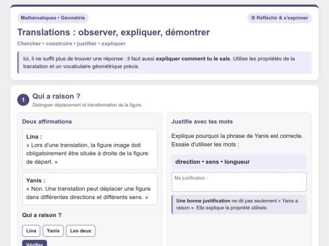Click the Vérifier button
This screenshot has height=246, width=329.
tap(34, 244)
